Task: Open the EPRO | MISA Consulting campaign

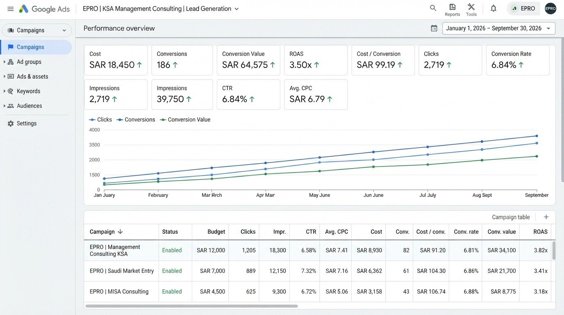Action: coord(119,292)
